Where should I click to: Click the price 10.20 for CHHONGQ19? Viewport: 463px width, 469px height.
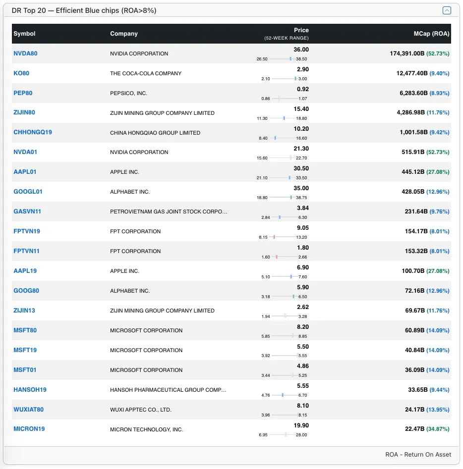(301, 129)
